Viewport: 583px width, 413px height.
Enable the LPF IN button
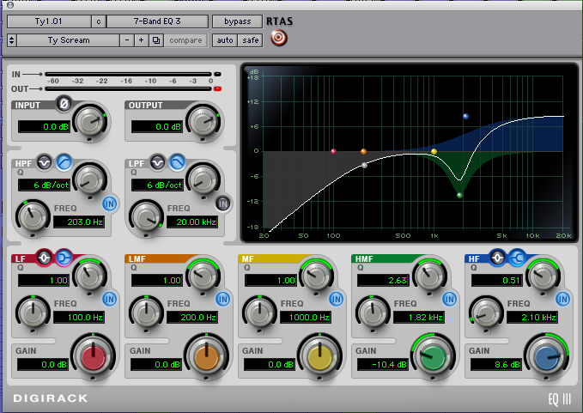[222, 203]
